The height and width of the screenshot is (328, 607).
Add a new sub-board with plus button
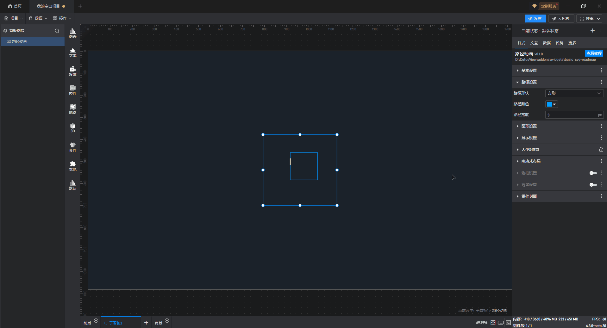click(146, 323)
